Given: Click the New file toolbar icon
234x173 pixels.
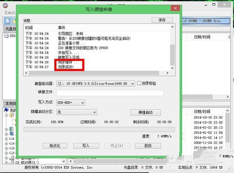Looking at the screenshot, I should point(8,21).
